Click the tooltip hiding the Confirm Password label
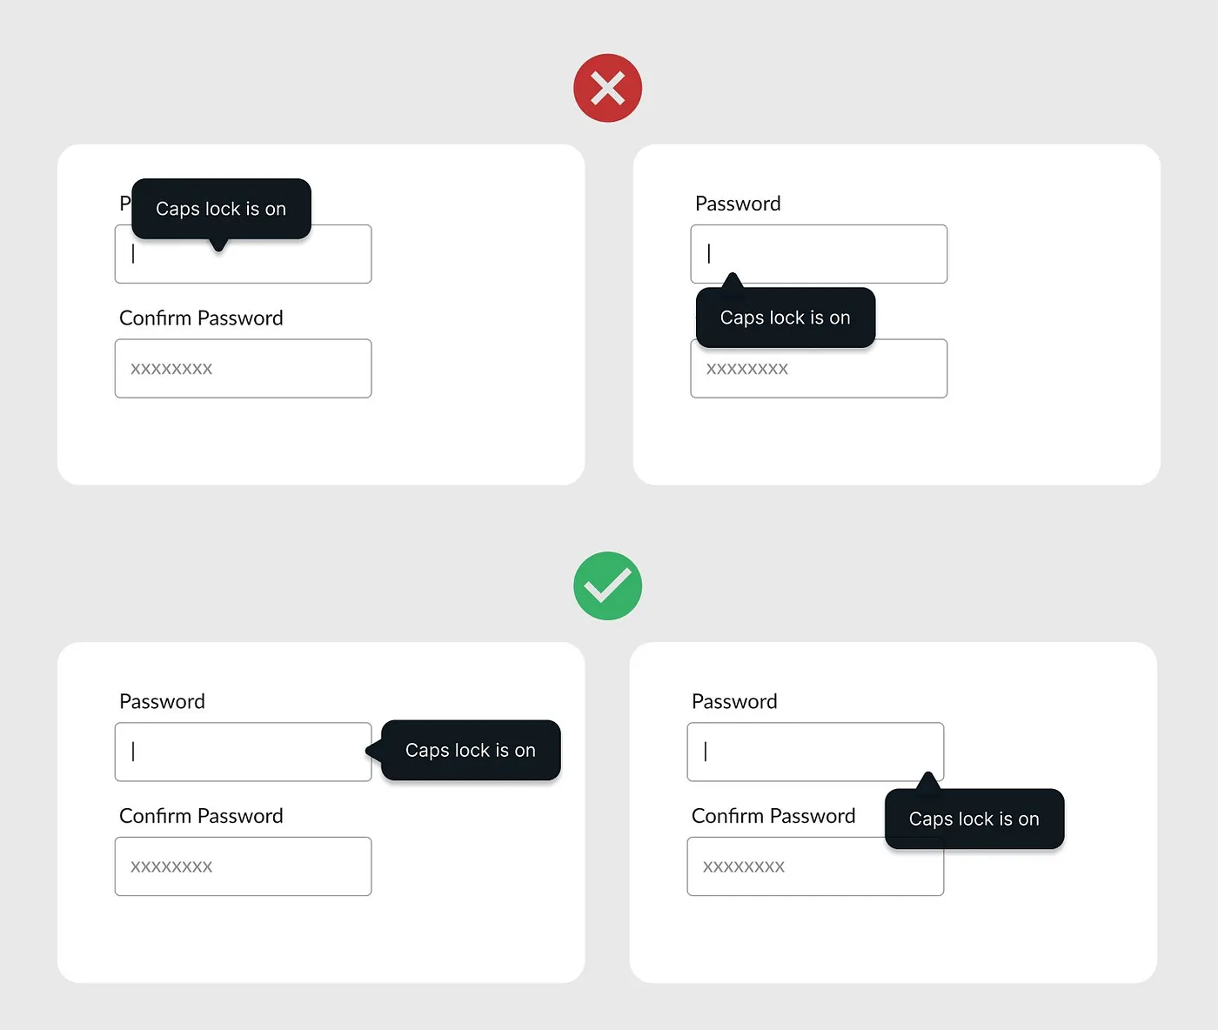This screenshot has width=1218, height=1030. (785, 318)
